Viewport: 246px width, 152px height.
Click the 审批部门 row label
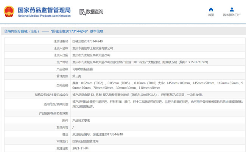click(62, 141)
